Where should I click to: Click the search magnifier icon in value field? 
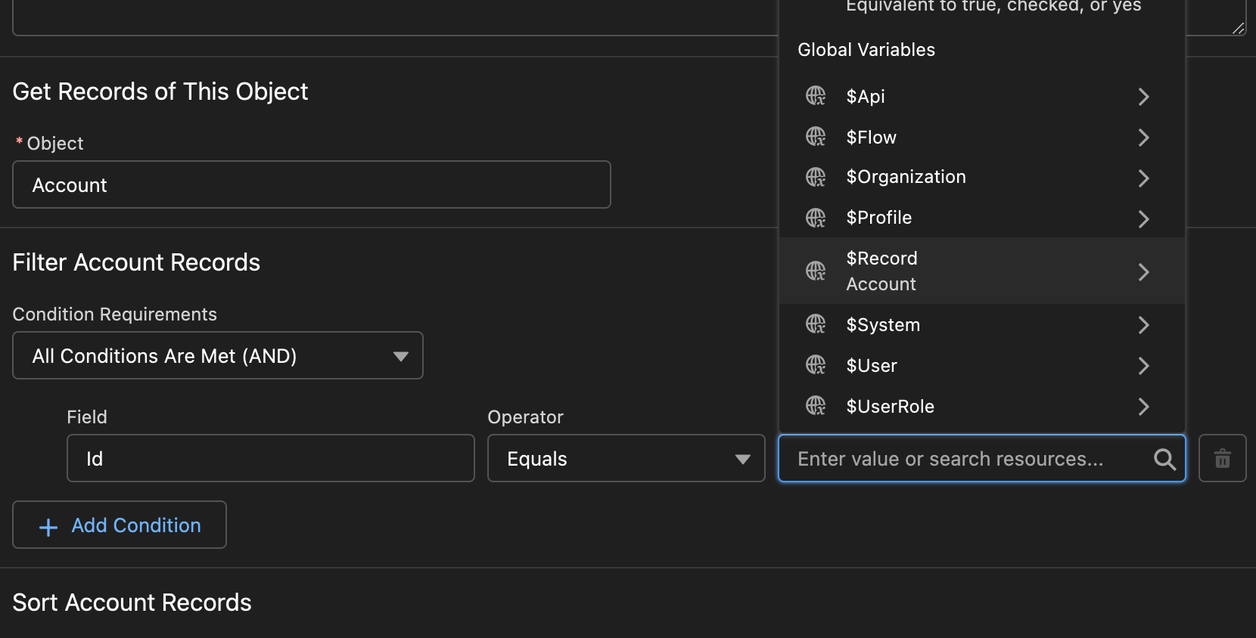1164,459
